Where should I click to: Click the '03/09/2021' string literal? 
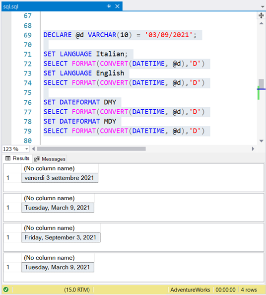point(168,35)
